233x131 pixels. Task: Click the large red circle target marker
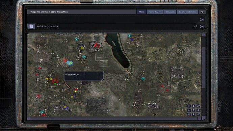(55, 81)
